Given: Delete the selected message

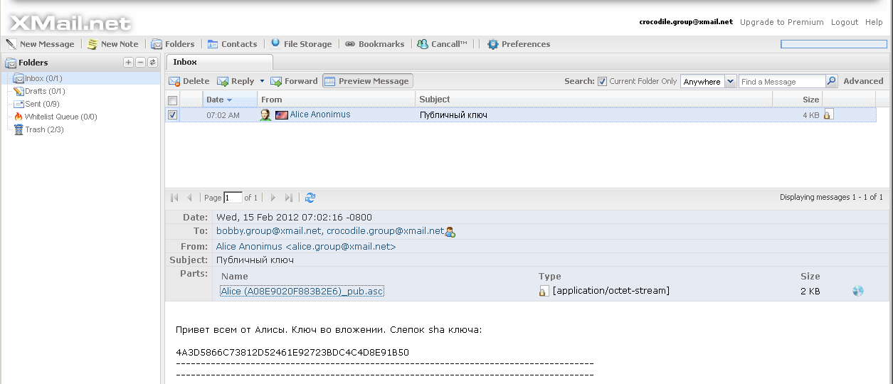Looking at the screenshot, I should click(189, 81).
